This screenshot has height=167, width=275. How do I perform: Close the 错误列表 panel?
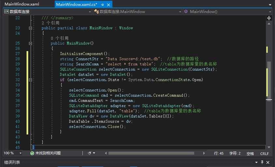[x=268, y=162]
